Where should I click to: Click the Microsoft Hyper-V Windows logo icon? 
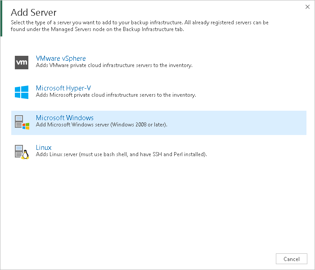coord(22,92)
